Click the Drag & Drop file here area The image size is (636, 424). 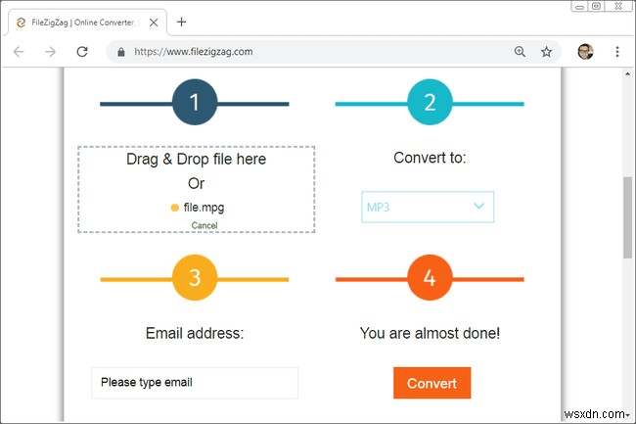click(x=197, y=189)
